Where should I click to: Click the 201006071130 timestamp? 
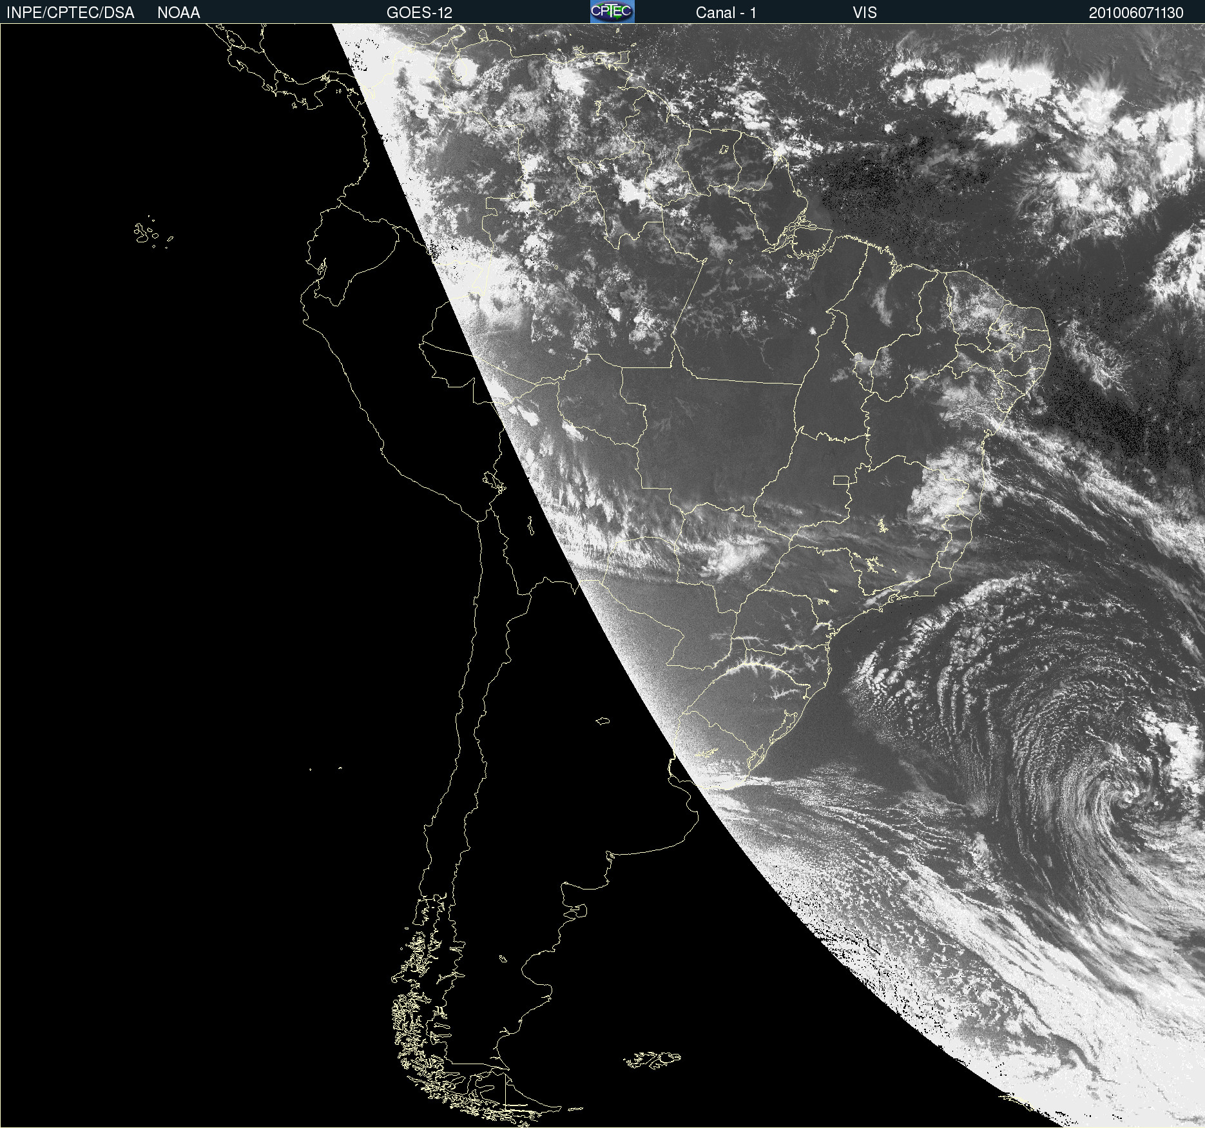1136,13
